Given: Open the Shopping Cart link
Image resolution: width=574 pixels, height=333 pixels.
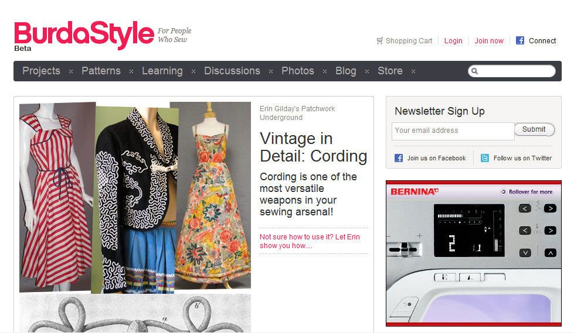Looking at the screenshot, I should (x=409, y=41).
